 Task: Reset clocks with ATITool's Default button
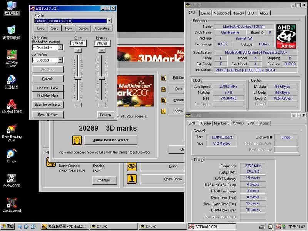(x=47, y=79)
